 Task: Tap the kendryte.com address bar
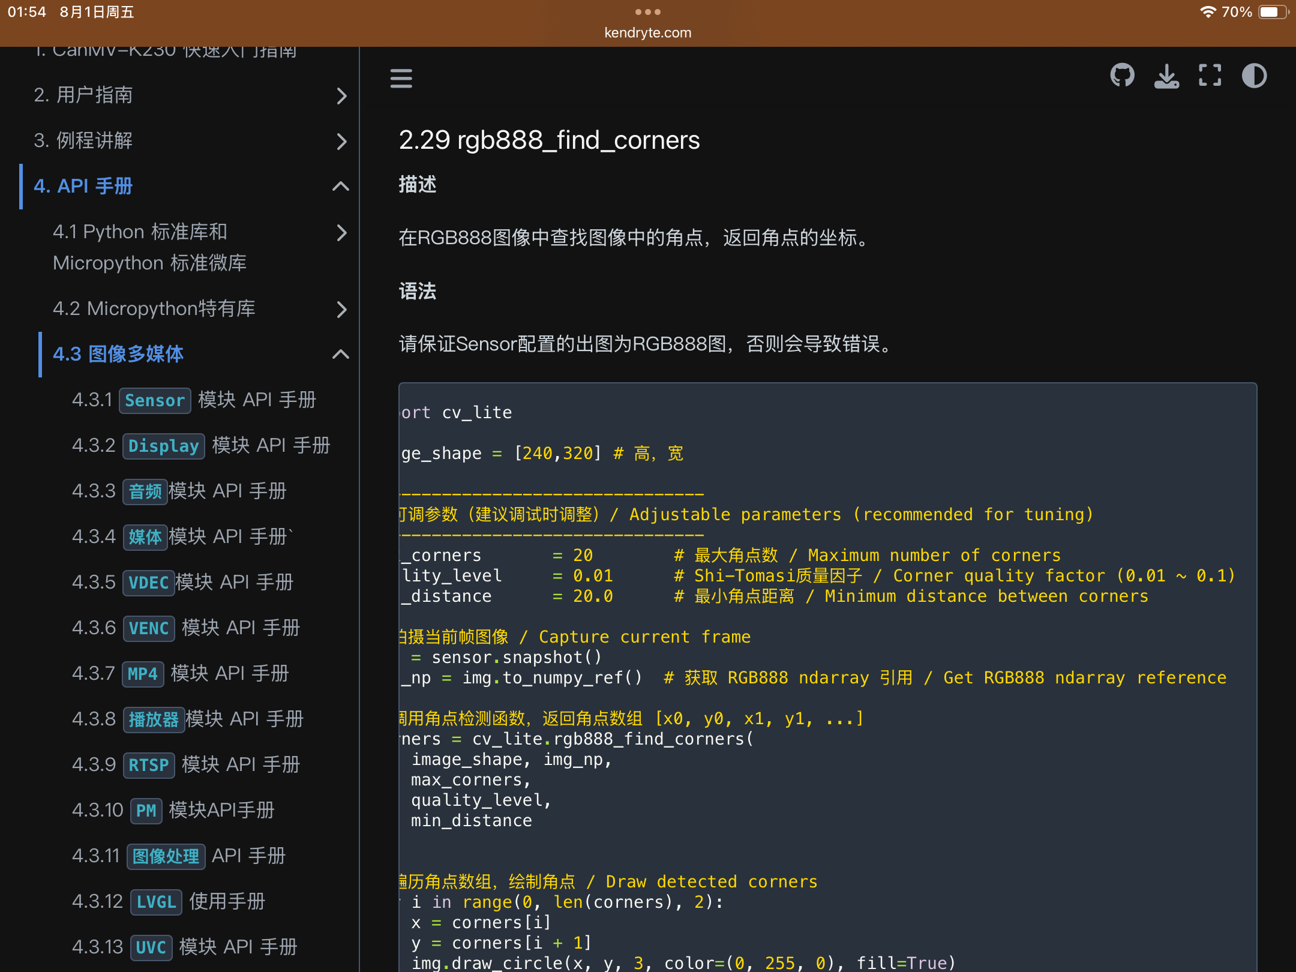(x=648, y=33)
